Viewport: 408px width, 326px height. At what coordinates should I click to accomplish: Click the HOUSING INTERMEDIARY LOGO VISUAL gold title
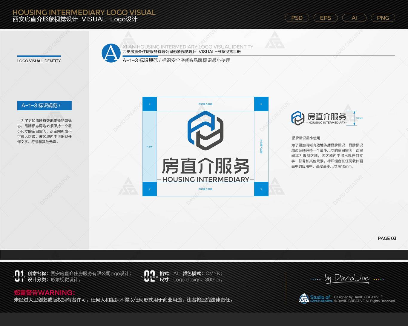tap(84, 12)
